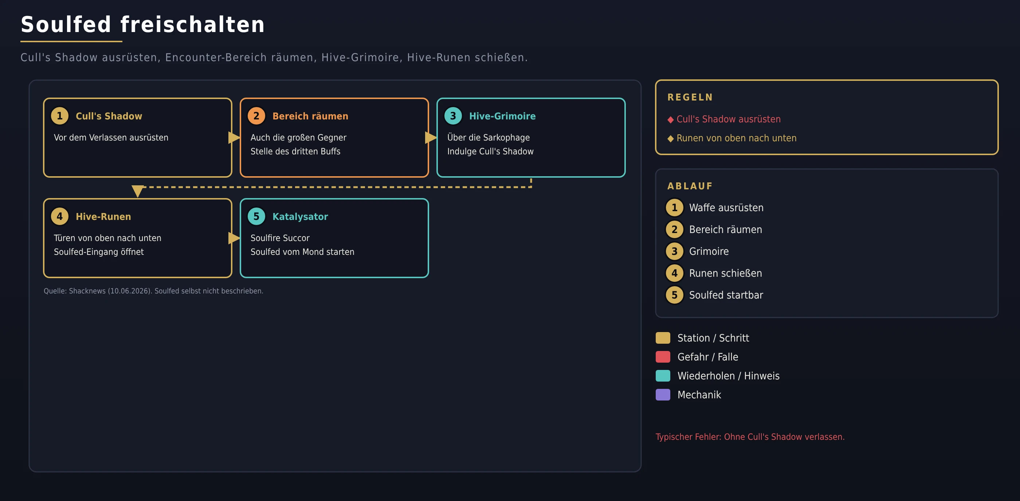The image size is (1020, 501).
Task: Click the purple Mechanik swatch
Action: pyautogui.click(x=663, y=395)
